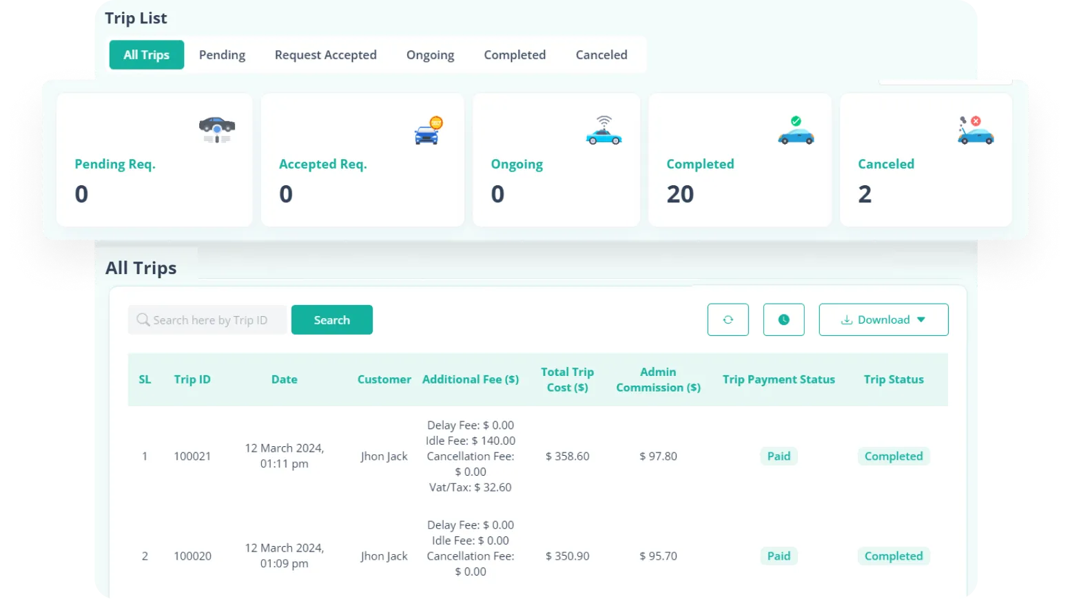Click the clock history icon button
Screen dimensions: 1070x599
(x=783, y=319)
